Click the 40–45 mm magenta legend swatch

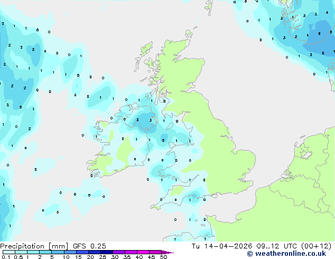(x=143, y=252)
